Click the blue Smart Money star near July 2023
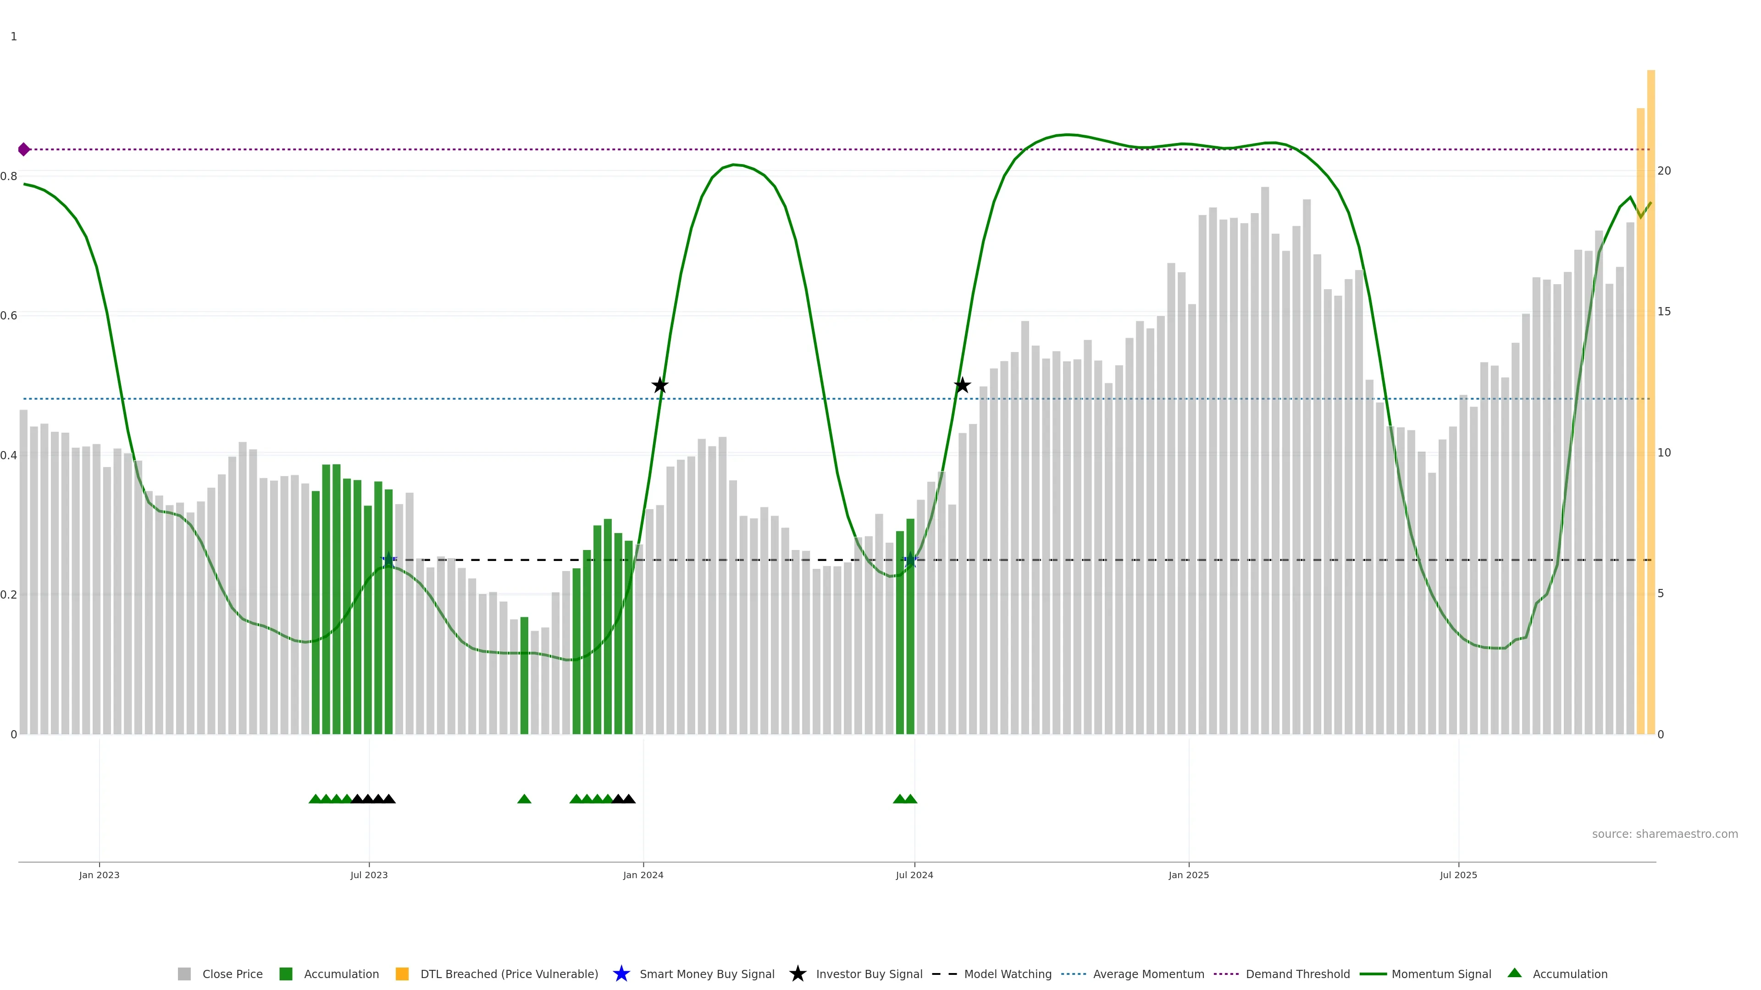Screen dimensions: 1761x990 [388, 560]
